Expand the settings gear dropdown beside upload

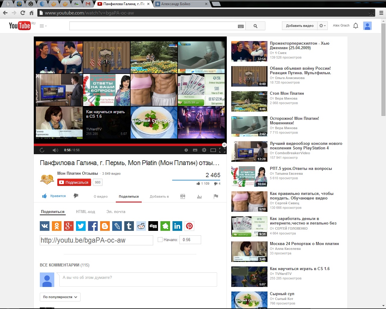(x=323, y=26)
